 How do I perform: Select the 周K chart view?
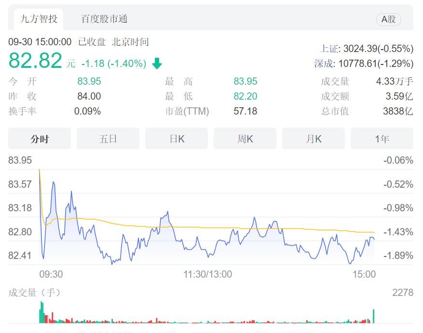coord(245,139)
